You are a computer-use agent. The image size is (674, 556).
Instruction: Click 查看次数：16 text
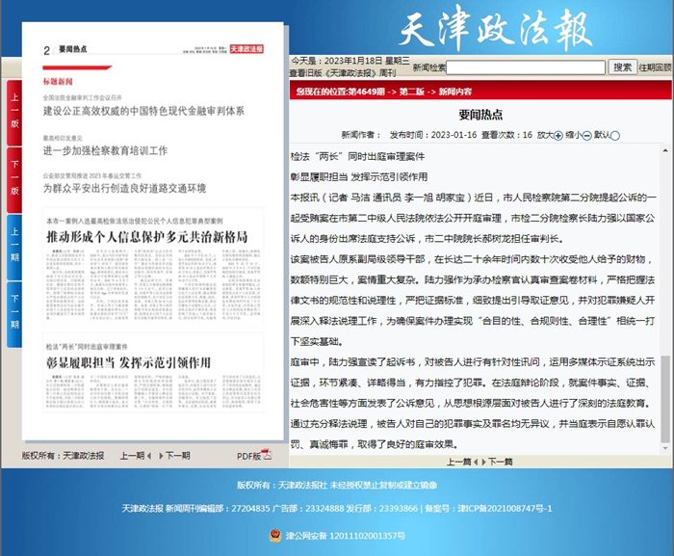pyautogui.click(x=506, y=135)
